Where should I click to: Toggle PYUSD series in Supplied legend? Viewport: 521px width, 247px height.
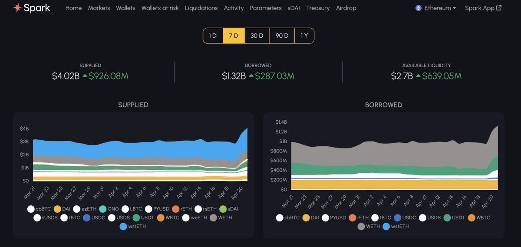[157, 209]
